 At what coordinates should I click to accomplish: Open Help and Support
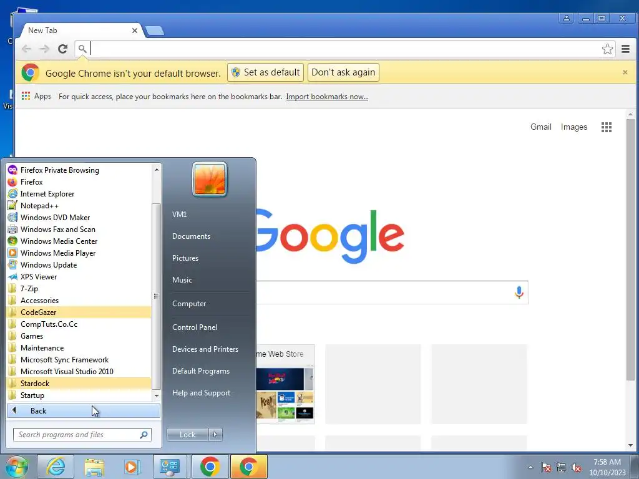(x=201, y=393)
